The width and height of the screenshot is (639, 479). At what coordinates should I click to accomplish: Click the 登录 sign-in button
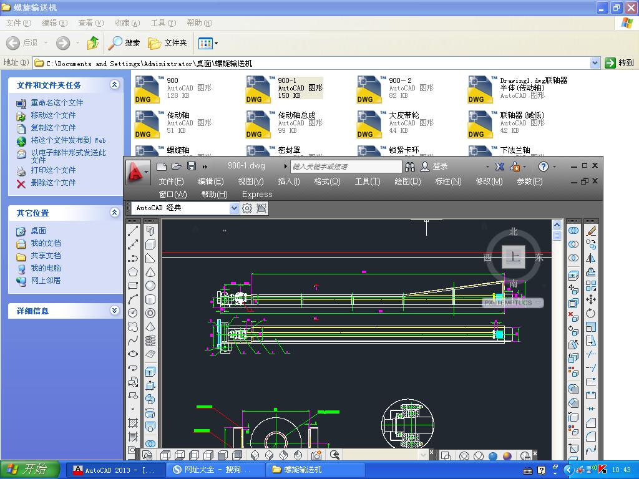click(440, 167)
